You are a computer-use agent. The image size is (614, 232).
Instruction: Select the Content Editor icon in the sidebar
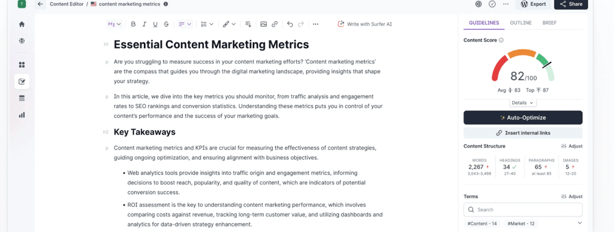(x=22, y=82)
